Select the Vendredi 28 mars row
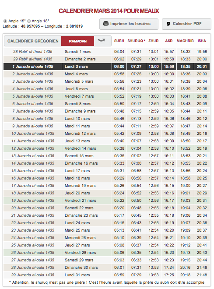This screenshot has width=214, height=289. point(106,253)
